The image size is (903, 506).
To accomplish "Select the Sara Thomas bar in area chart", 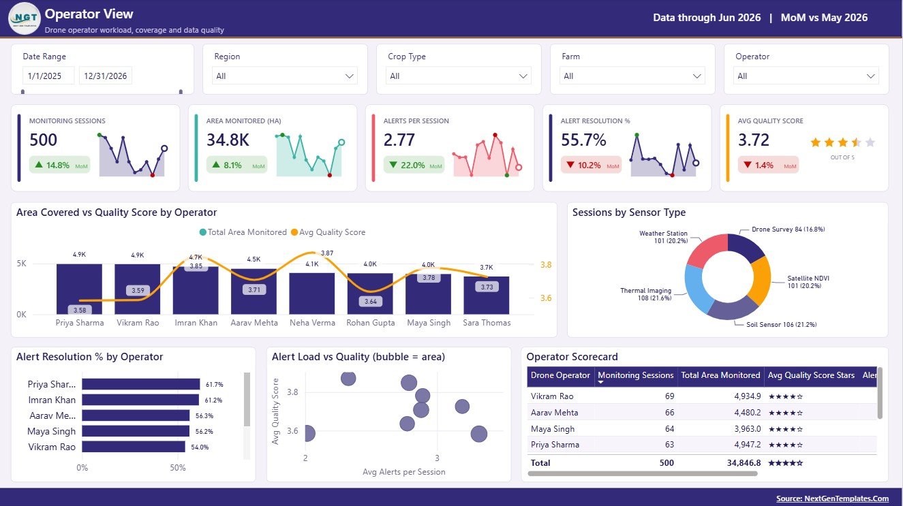I will coord(487,296).
